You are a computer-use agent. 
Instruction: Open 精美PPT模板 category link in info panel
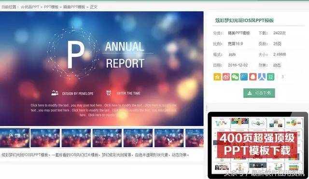(239, 33)
